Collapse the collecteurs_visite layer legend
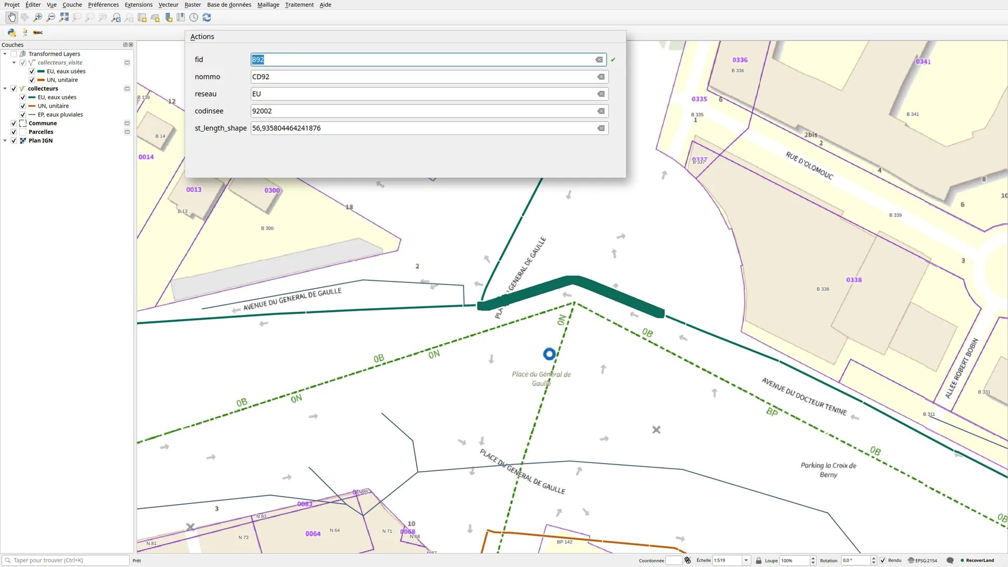 (x=14, y=62)
